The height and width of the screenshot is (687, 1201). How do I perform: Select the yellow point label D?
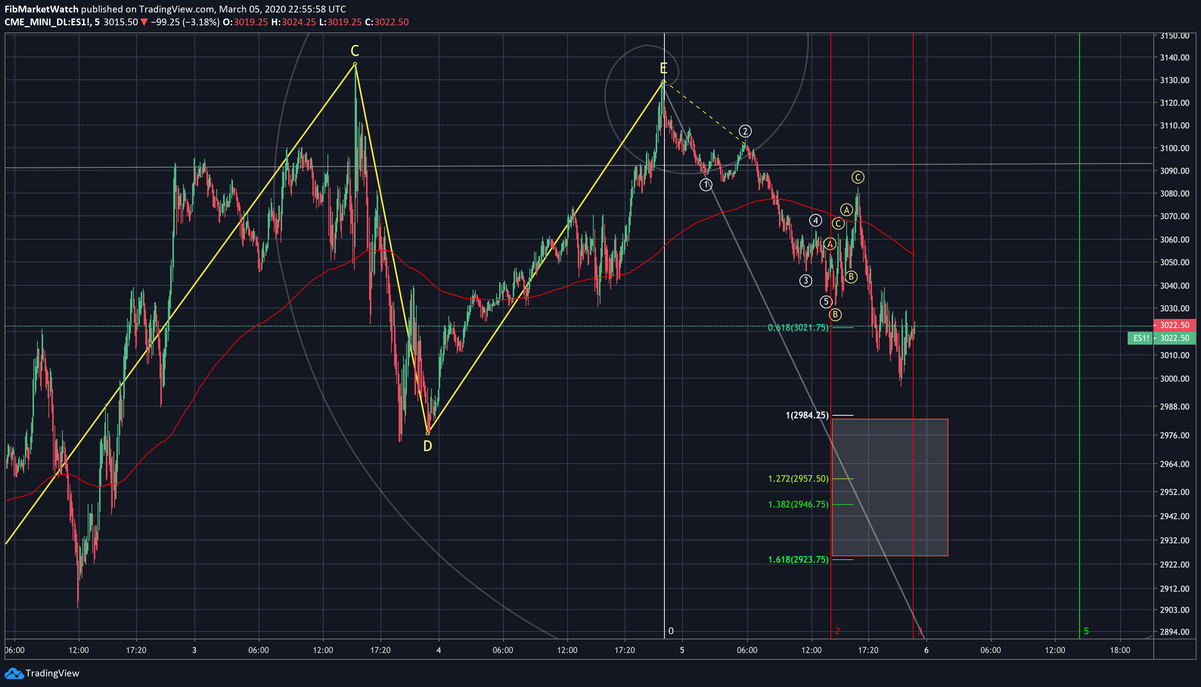pos(427,446)
